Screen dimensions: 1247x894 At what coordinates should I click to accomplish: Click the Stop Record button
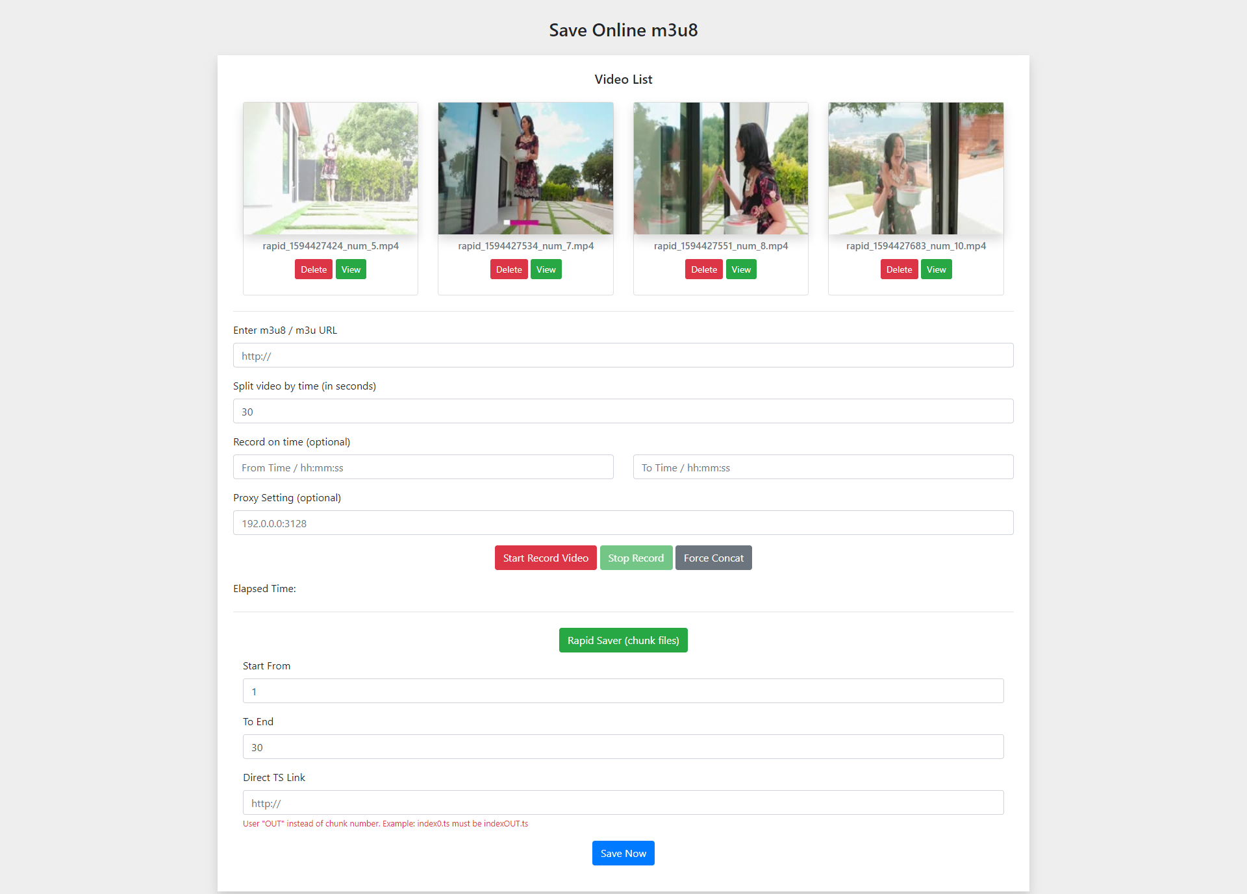(x=635, y=557)
